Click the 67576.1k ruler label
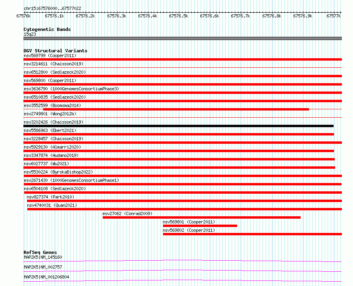 (54, 16)
